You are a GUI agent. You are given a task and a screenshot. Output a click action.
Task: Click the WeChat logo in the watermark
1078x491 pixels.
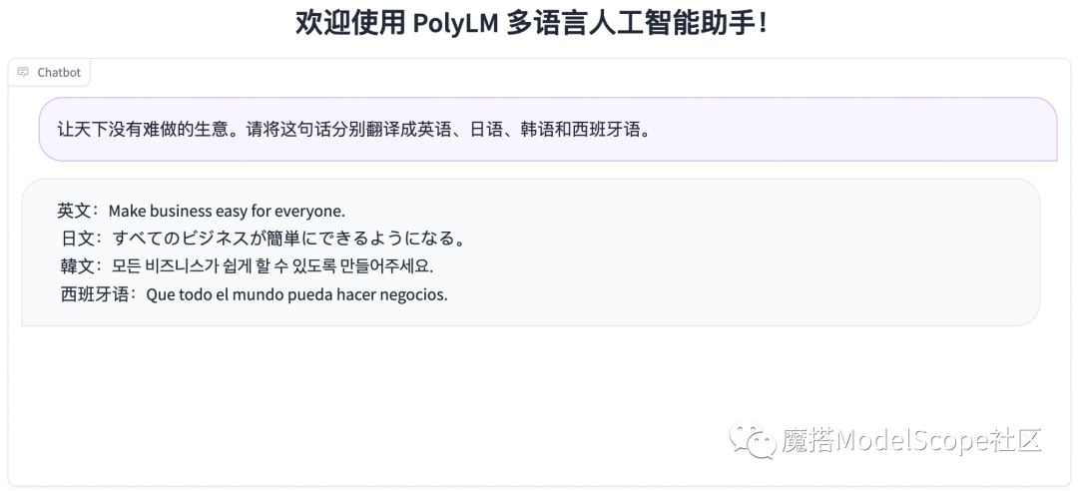[x=753, y=439]
